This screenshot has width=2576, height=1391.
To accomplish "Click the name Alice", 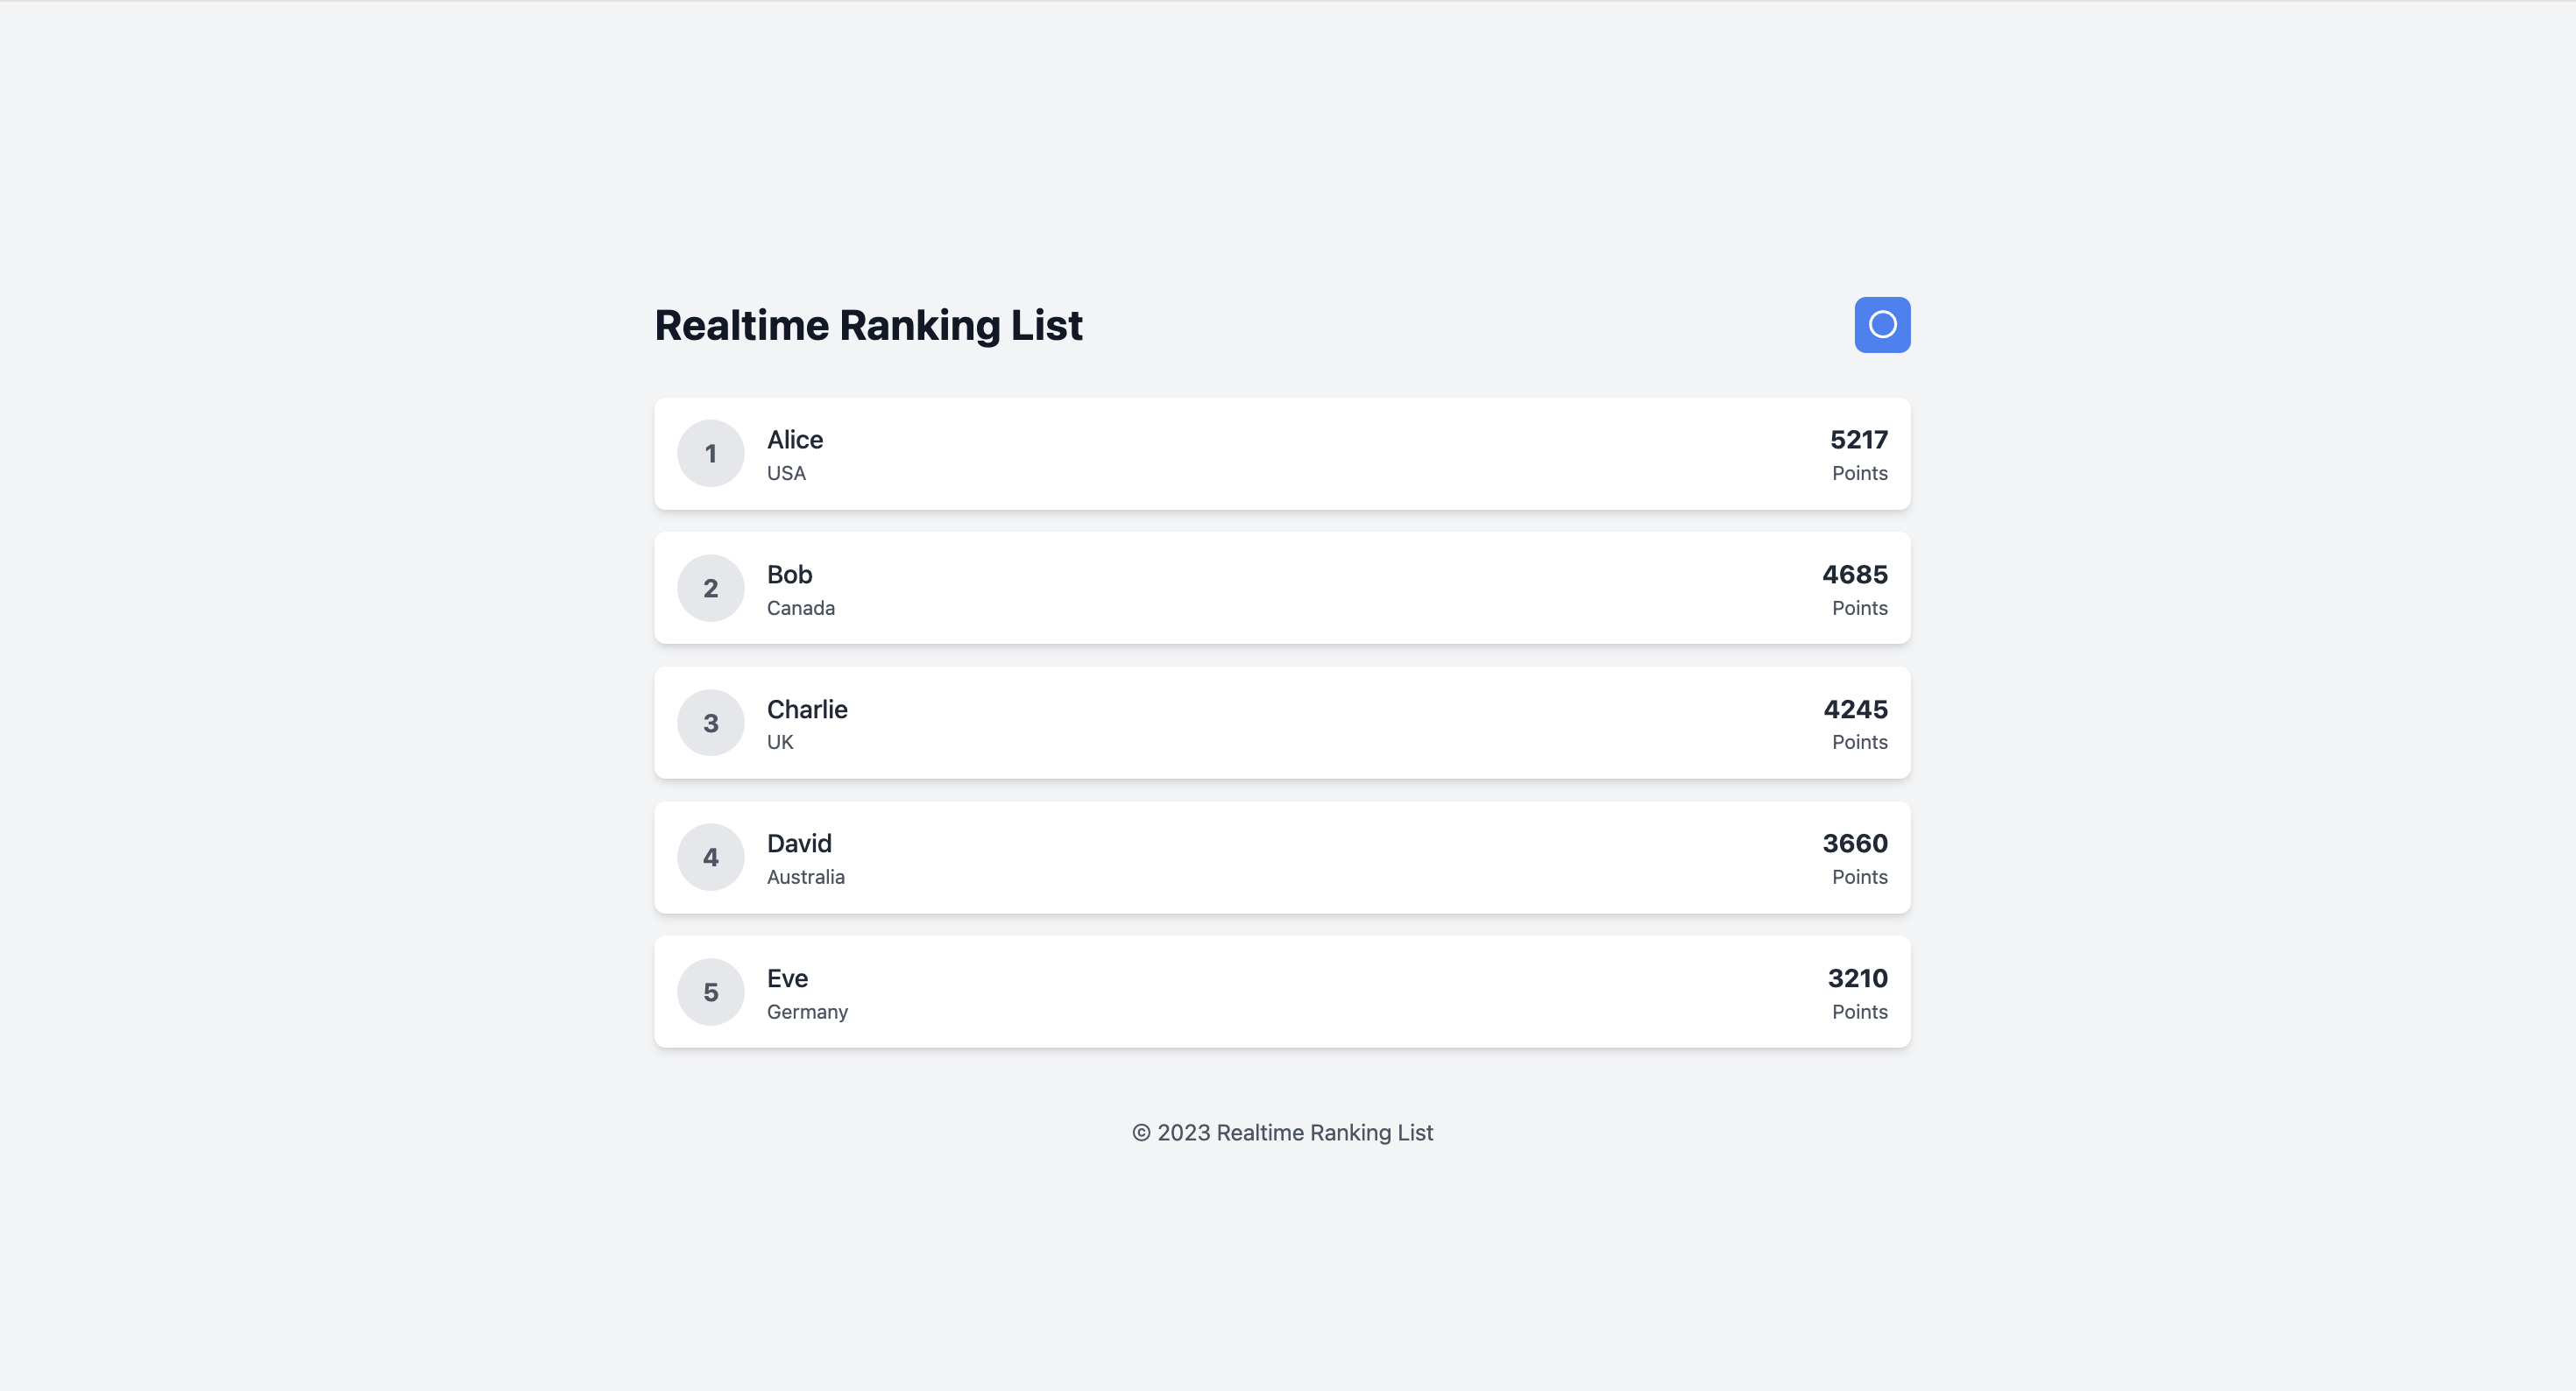I will (x=794, y=439).
